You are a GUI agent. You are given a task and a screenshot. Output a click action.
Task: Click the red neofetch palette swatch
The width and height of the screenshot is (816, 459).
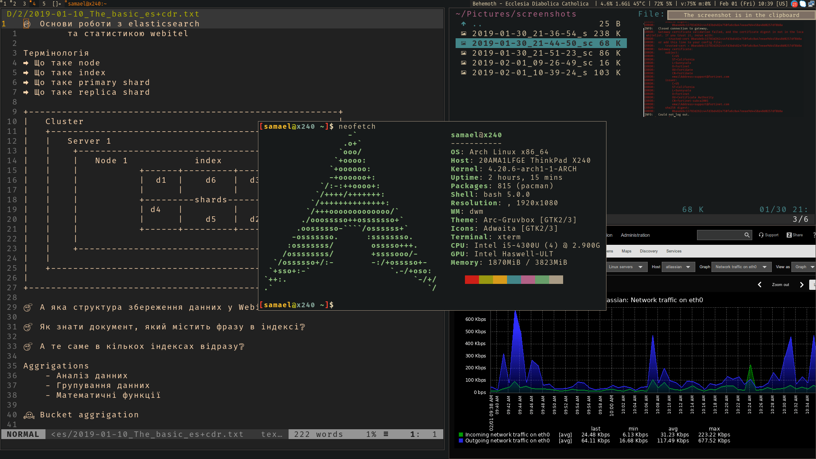[472, 280]
